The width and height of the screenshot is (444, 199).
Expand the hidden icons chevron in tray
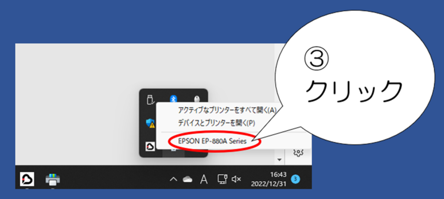tap(173, 179)
